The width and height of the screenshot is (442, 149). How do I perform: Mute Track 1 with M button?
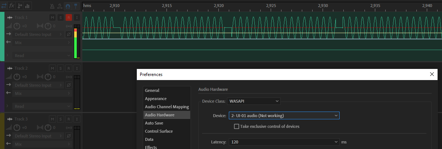point(52,17)
